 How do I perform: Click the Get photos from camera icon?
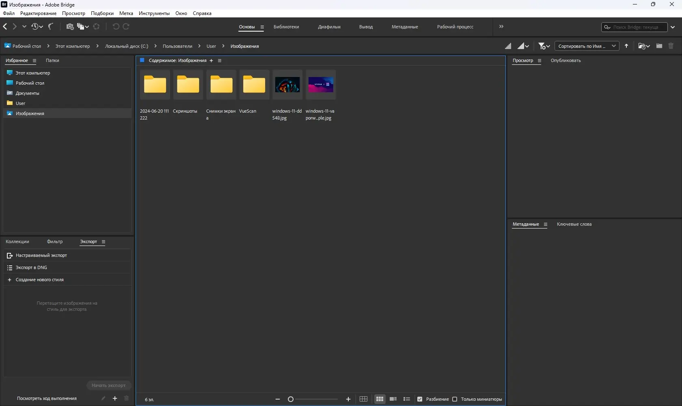pos(70,27)
